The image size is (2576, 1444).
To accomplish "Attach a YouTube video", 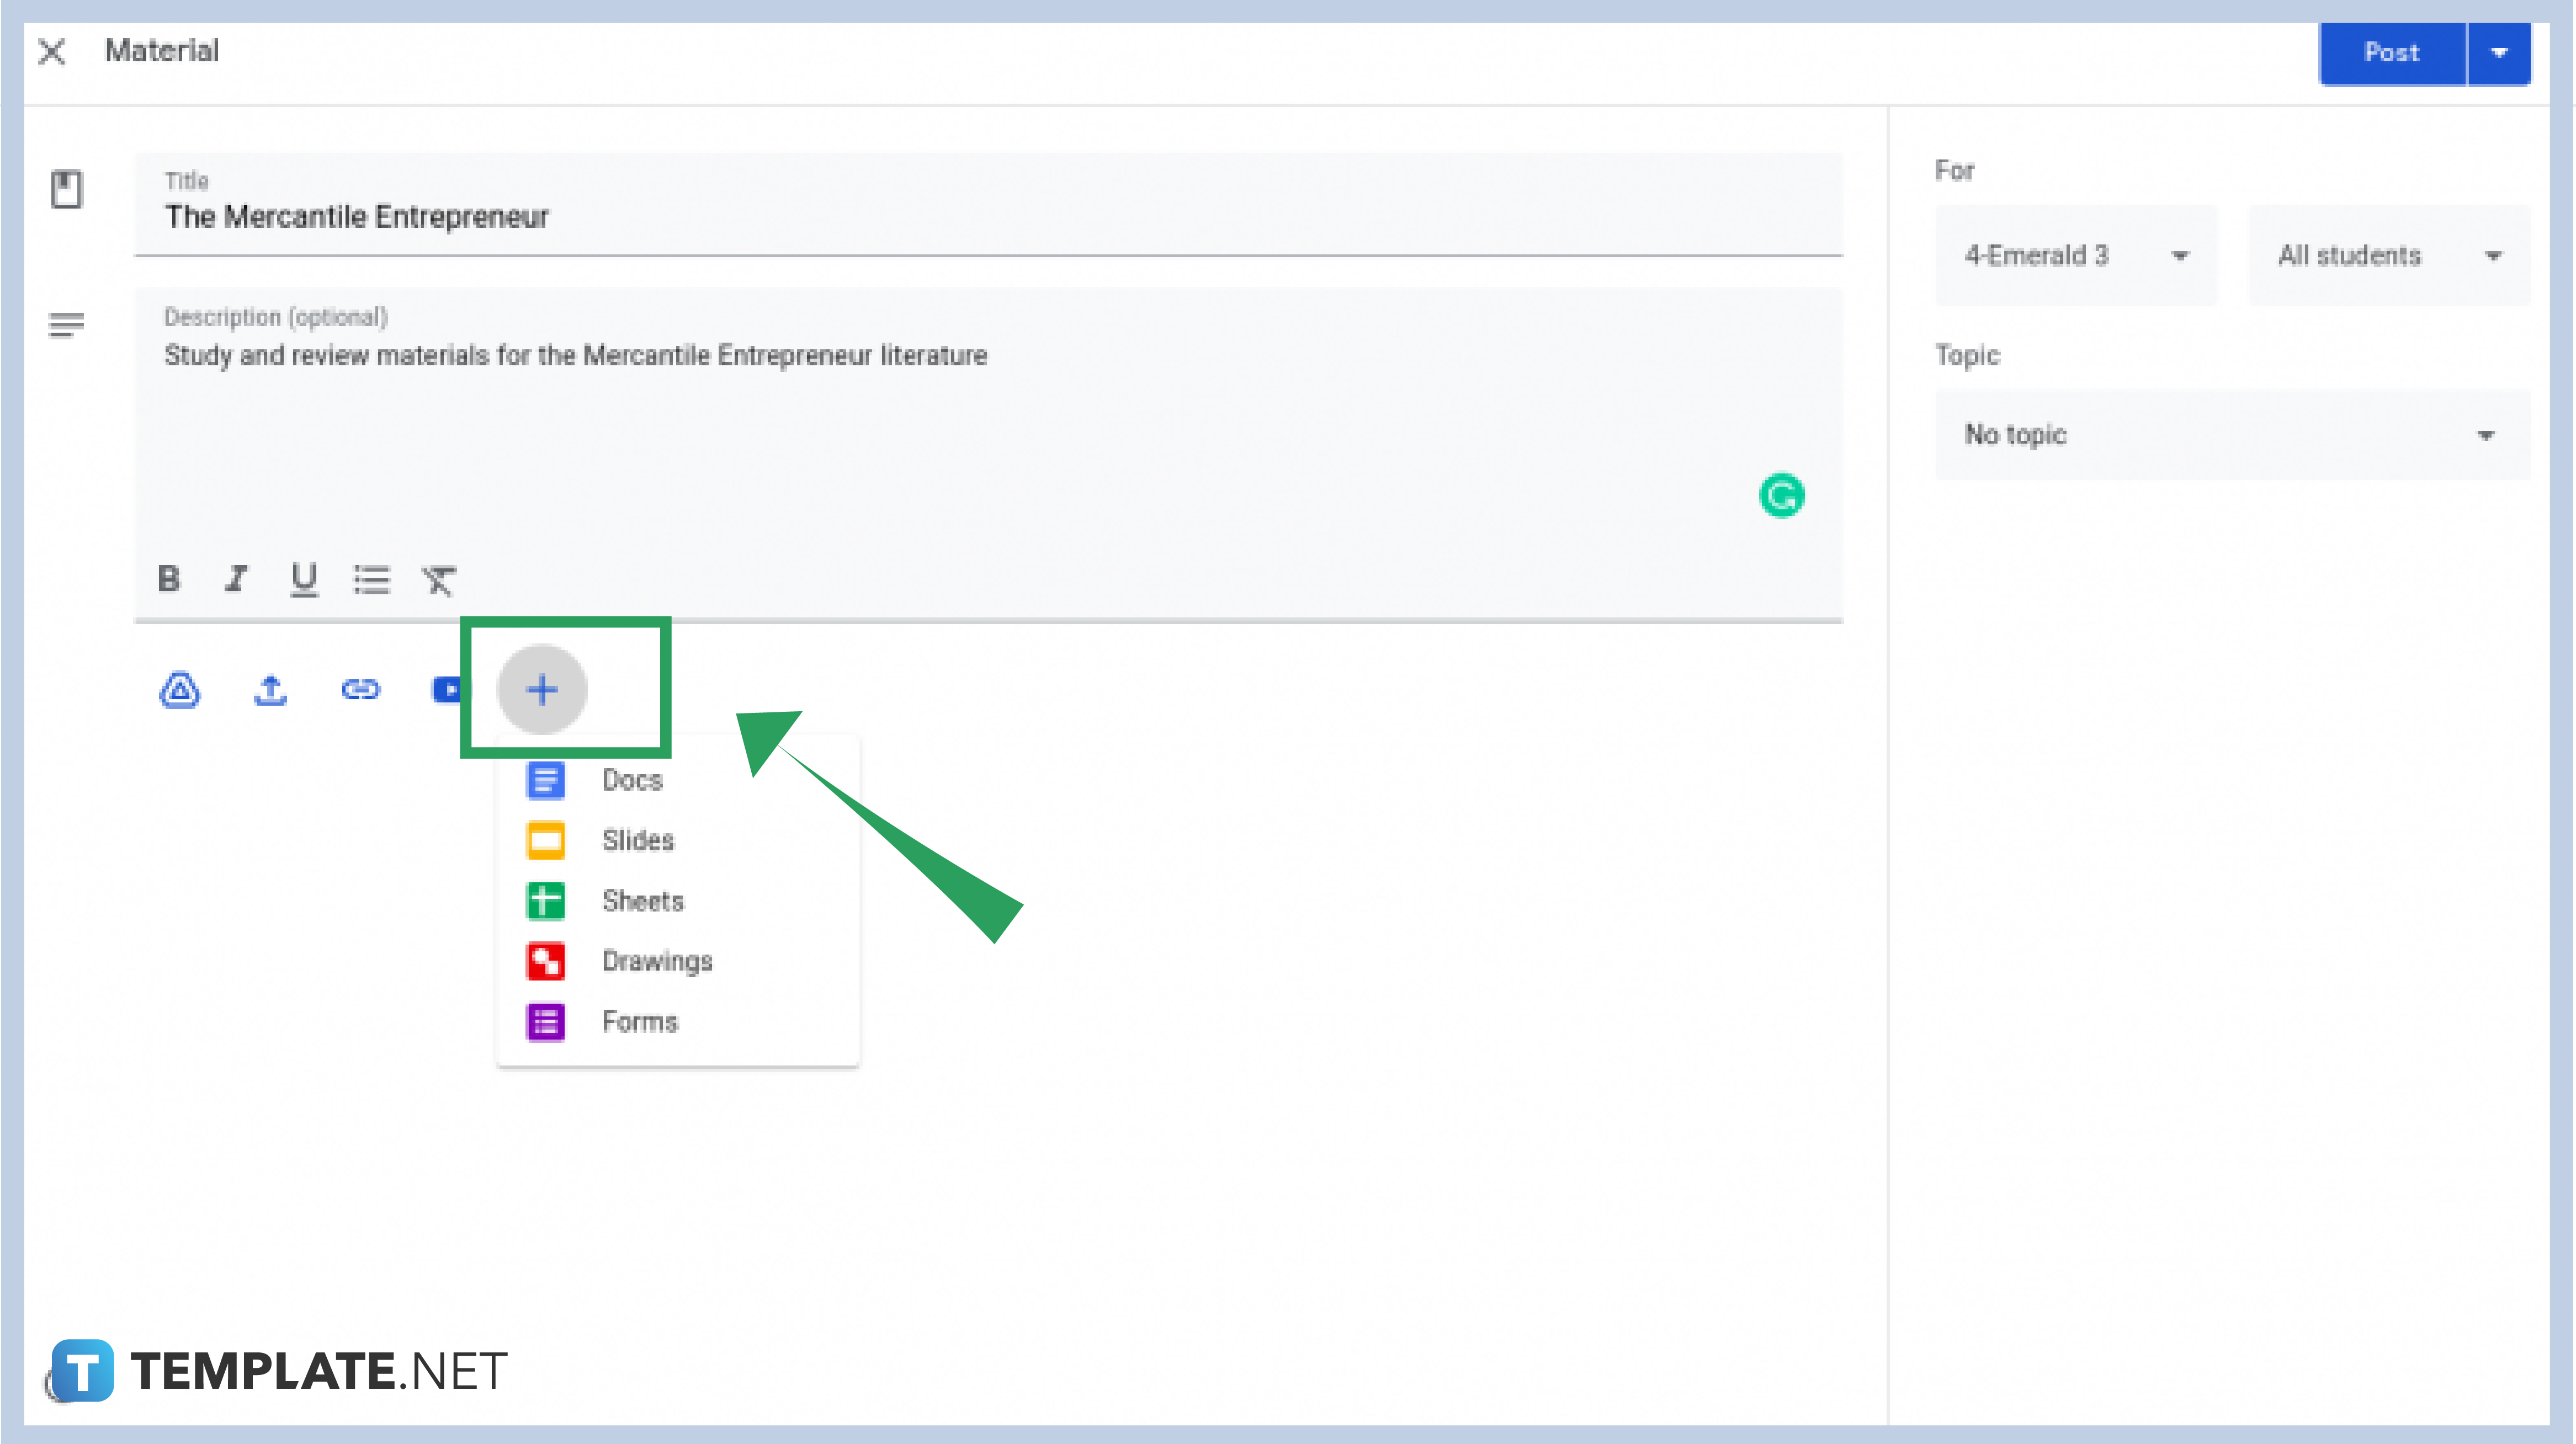I will tap(449, 690).
